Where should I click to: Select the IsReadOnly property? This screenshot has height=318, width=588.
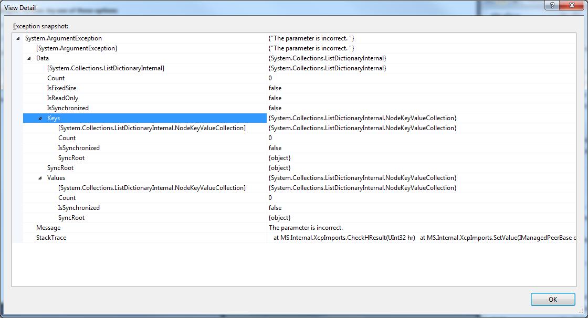click(x=294, y=98)
